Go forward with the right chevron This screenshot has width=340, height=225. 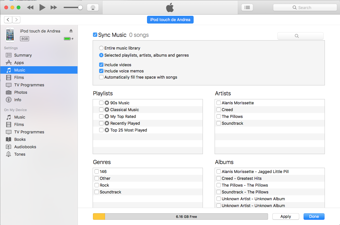click(16, 19)
